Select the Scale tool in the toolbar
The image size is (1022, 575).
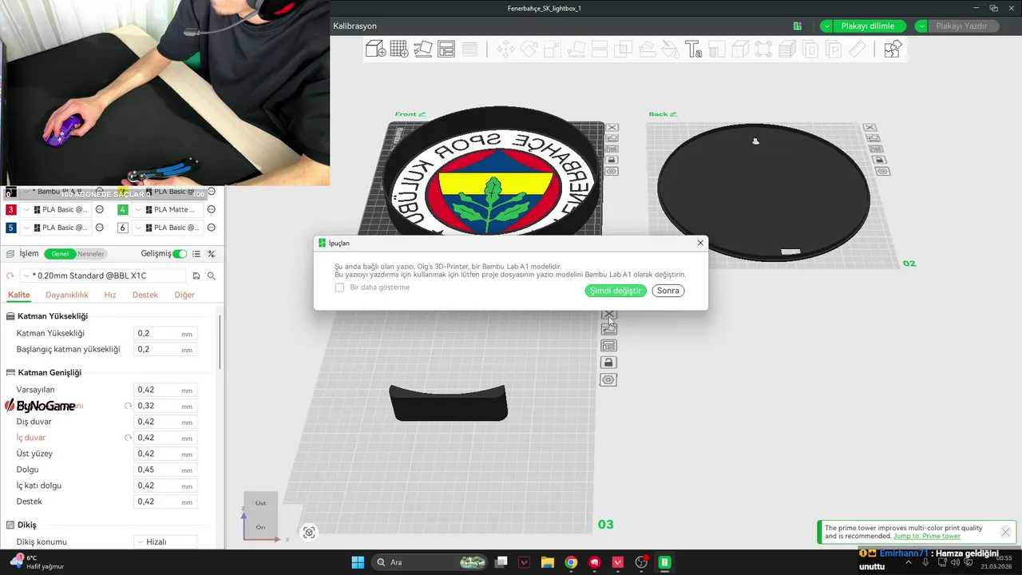point(553,50)
